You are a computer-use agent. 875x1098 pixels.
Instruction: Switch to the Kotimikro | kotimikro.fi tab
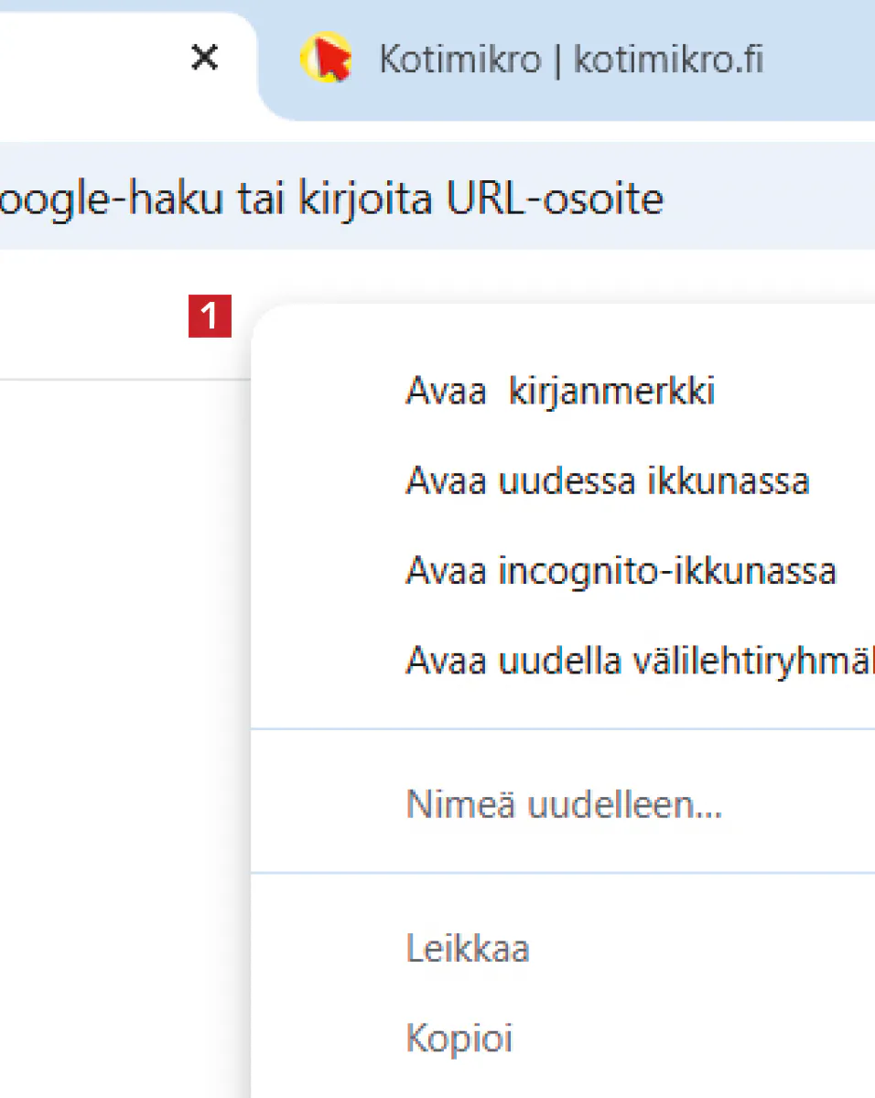pos(569,61)
